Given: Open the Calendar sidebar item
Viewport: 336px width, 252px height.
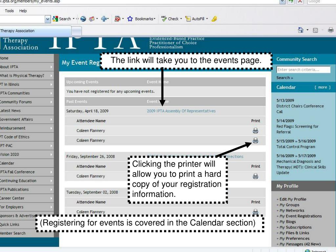Looking at the screenshot, I should [27, 163].
